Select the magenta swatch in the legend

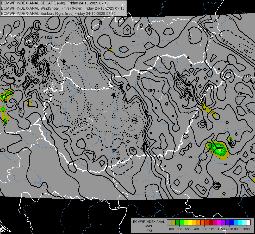219,222
